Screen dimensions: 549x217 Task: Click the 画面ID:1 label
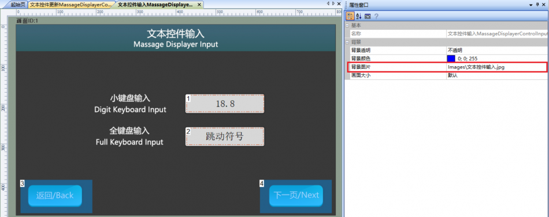click(x=27, y=21)
